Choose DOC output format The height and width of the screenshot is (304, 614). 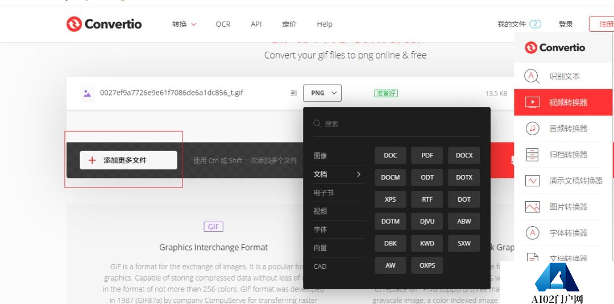coord(391,155)
